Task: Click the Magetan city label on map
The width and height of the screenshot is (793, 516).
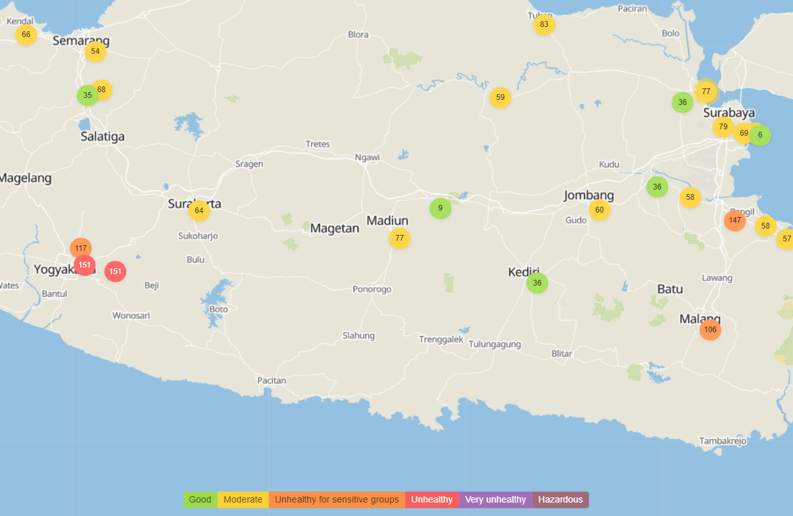Action: click(334, 228)
